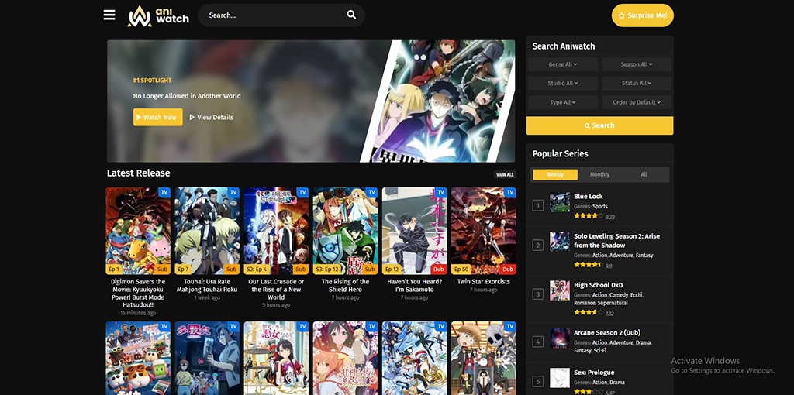794x395 pixels.
Task: Click the yellow Search button
Action: point(599,125)
